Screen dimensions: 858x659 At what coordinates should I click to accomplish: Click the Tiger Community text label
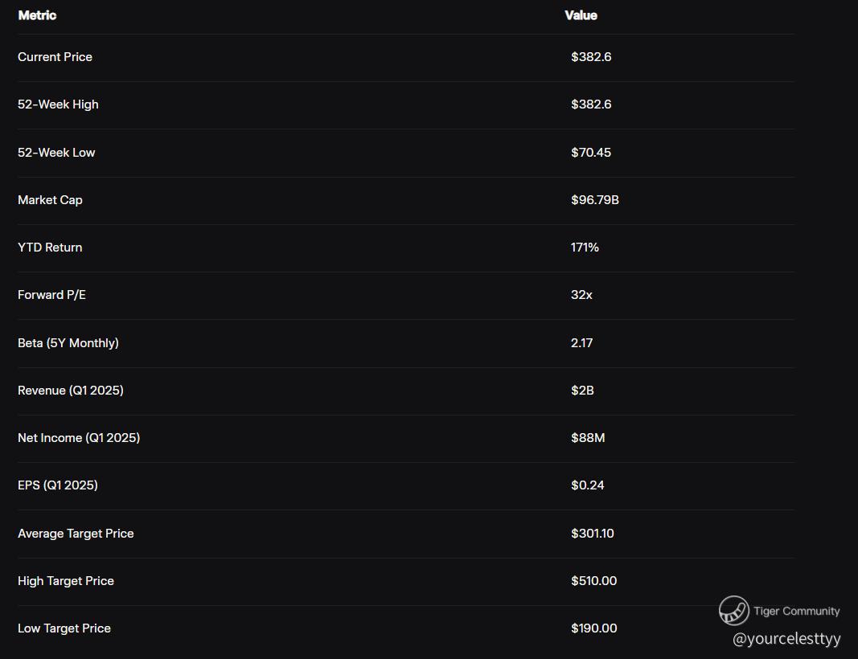click(x=796, y=611)
